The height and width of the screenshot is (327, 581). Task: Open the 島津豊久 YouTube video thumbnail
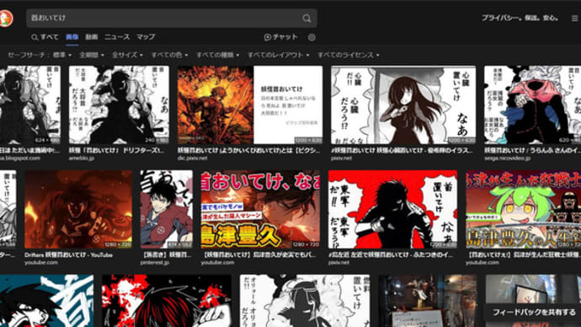coord(260,210)
